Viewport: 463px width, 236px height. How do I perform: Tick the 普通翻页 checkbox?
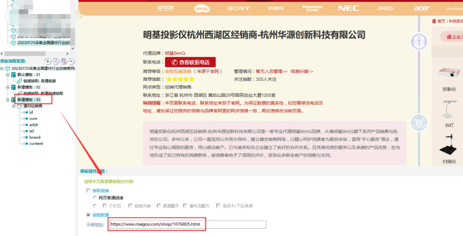click(x=159, y=206)
